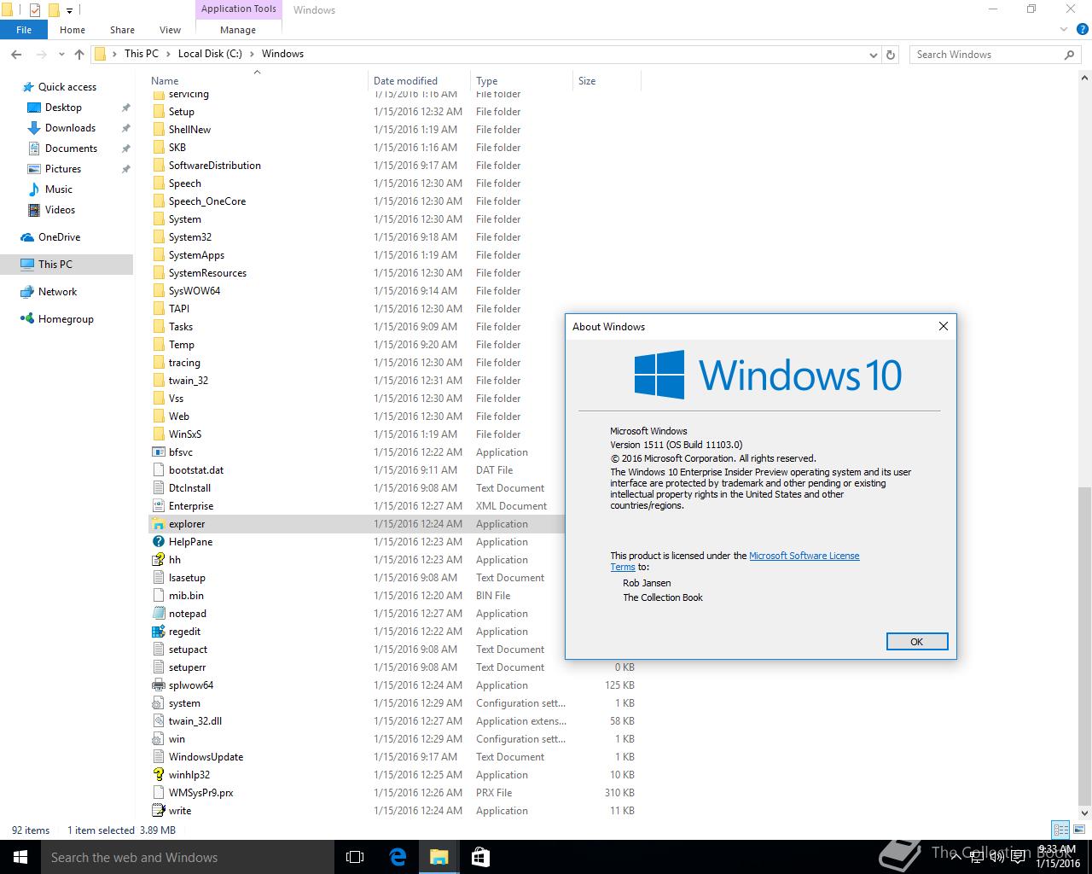Select Pictures in navigation pane
The height and width of the screenshot is (874, 1092).
click(63, 169)
